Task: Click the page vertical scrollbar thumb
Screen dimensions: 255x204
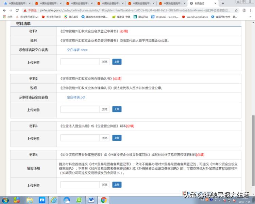Action: [x=253, y=151]
